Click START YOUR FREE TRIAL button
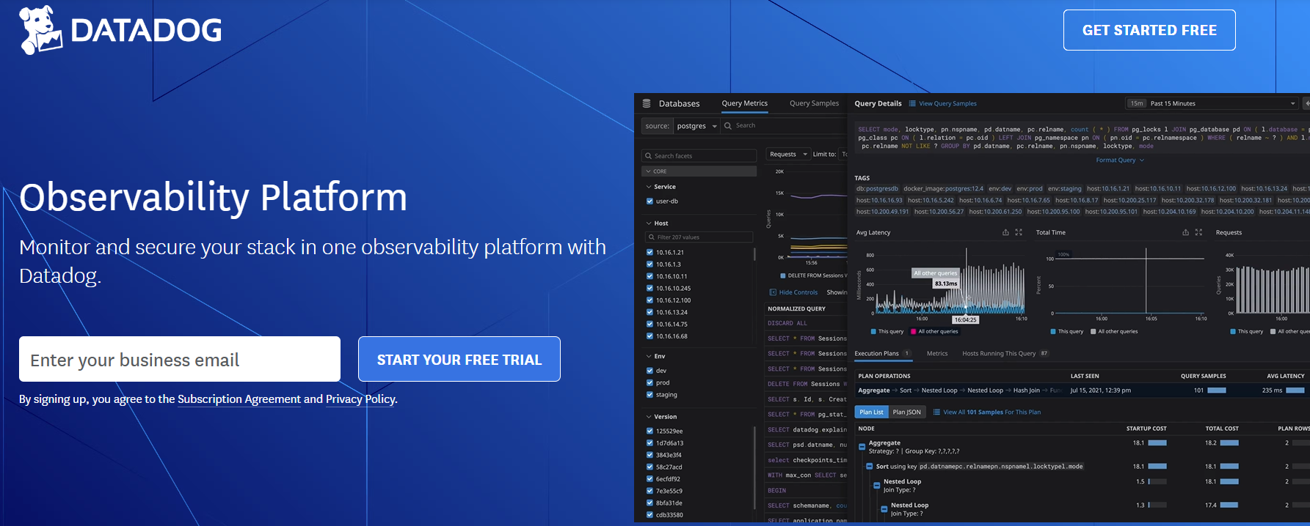1310x526 pixels. 459,359
